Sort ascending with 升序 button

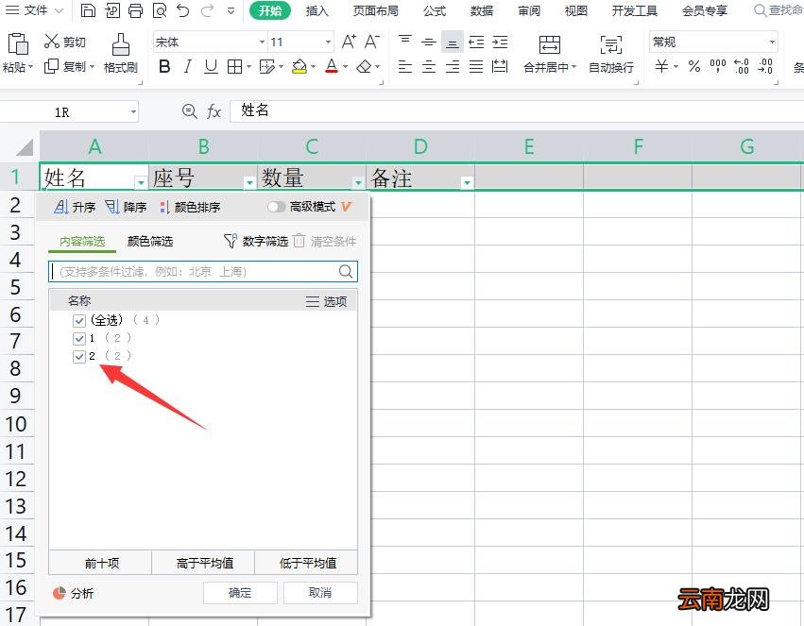click(x=75, y=207)
